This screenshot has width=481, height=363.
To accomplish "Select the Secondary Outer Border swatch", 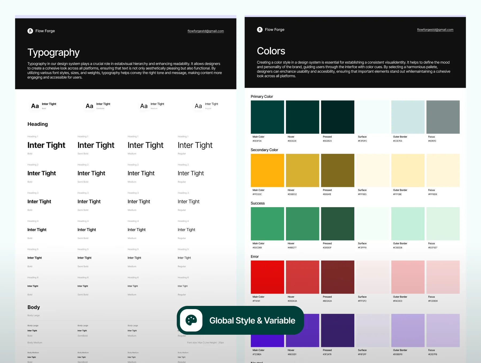I will [x=408, y=171].
